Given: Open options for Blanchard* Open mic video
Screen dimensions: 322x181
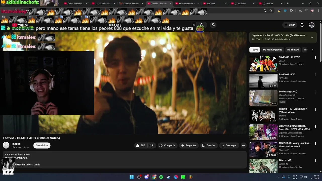Looking at the screenshot, I should tap(315, 144).
